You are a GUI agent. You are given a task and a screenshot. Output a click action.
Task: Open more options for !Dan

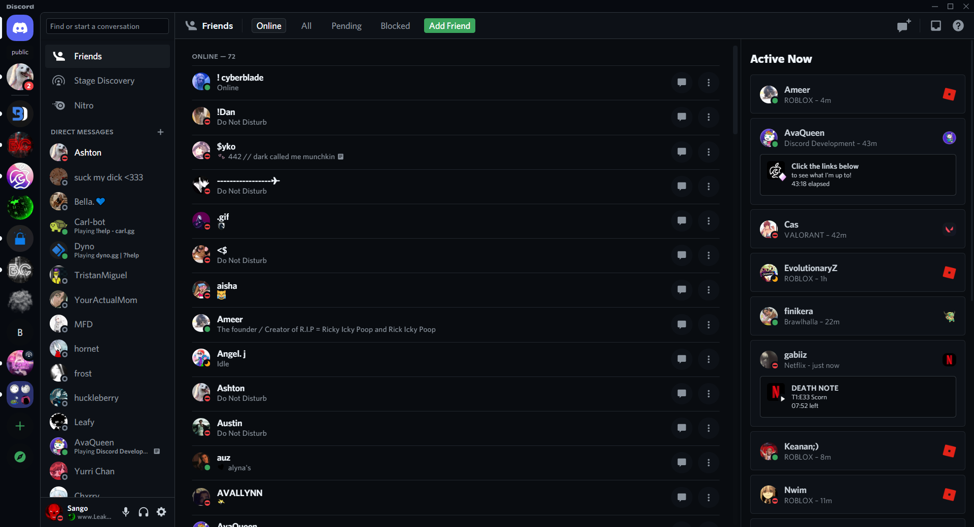pyautogui.click(x=709, y=117)
